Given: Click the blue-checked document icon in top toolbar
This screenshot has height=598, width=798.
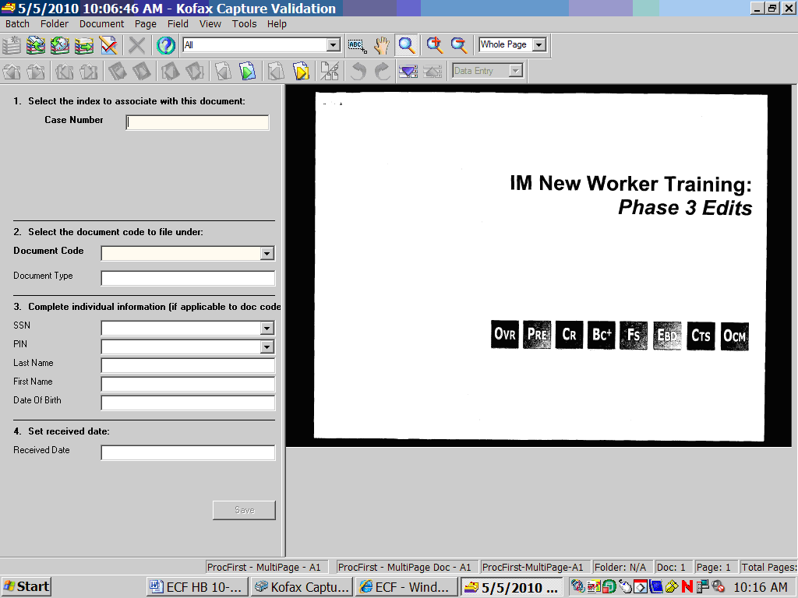Looking at the screenshot, I should tap(108, 45).
